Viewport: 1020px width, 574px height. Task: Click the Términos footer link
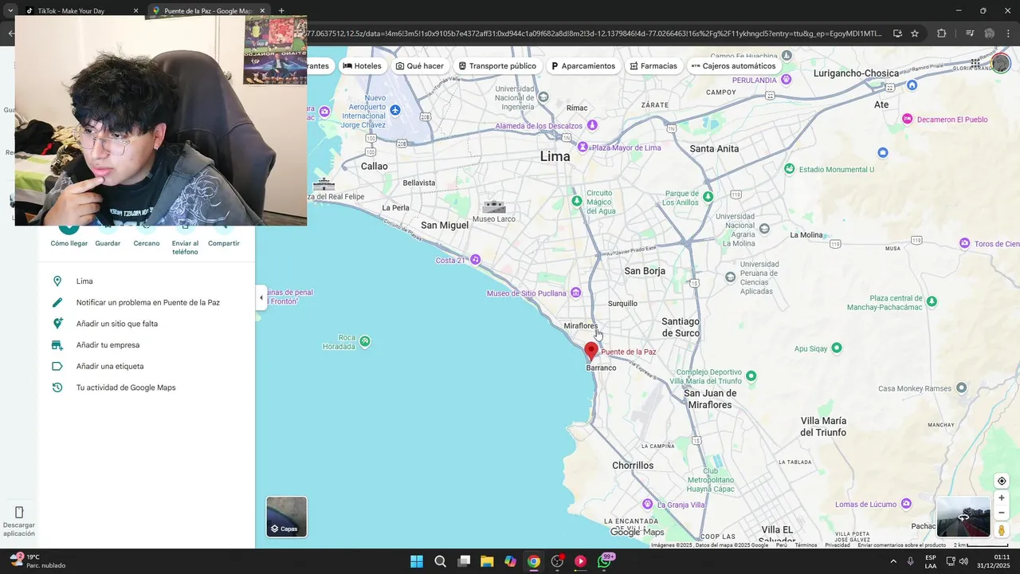click(806, 545)
